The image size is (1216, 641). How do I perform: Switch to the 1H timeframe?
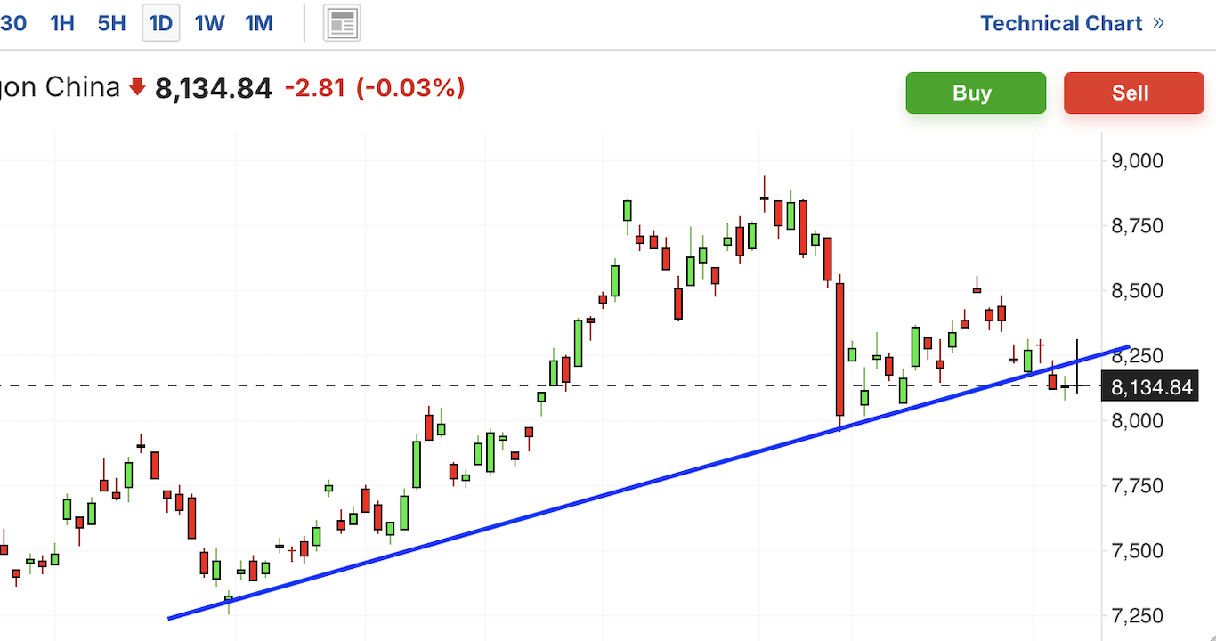(x=62, y=23)
